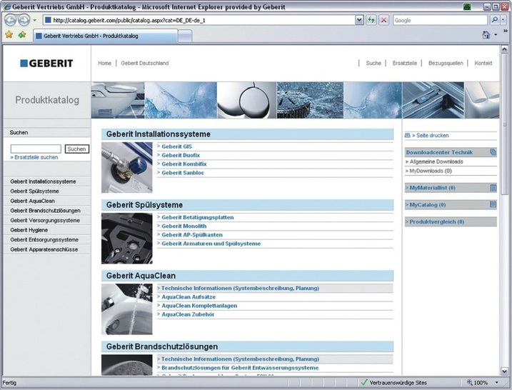This screenshot has width=512, height=390.
Task: Click the Downloadcenter Technik documents icon
Action: [492, 152]
